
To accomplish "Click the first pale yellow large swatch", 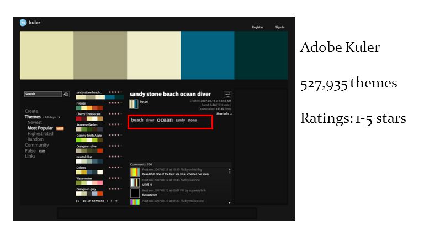I will pyautogui.click(x=46, y=55).
